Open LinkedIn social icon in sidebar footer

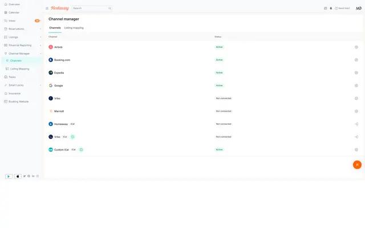[x=33, y=176]
